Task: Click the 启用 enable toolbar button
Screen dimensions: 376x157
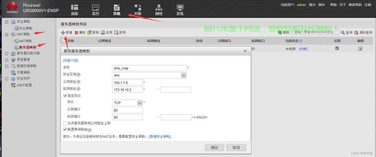Action: click(x=107, y=33)
